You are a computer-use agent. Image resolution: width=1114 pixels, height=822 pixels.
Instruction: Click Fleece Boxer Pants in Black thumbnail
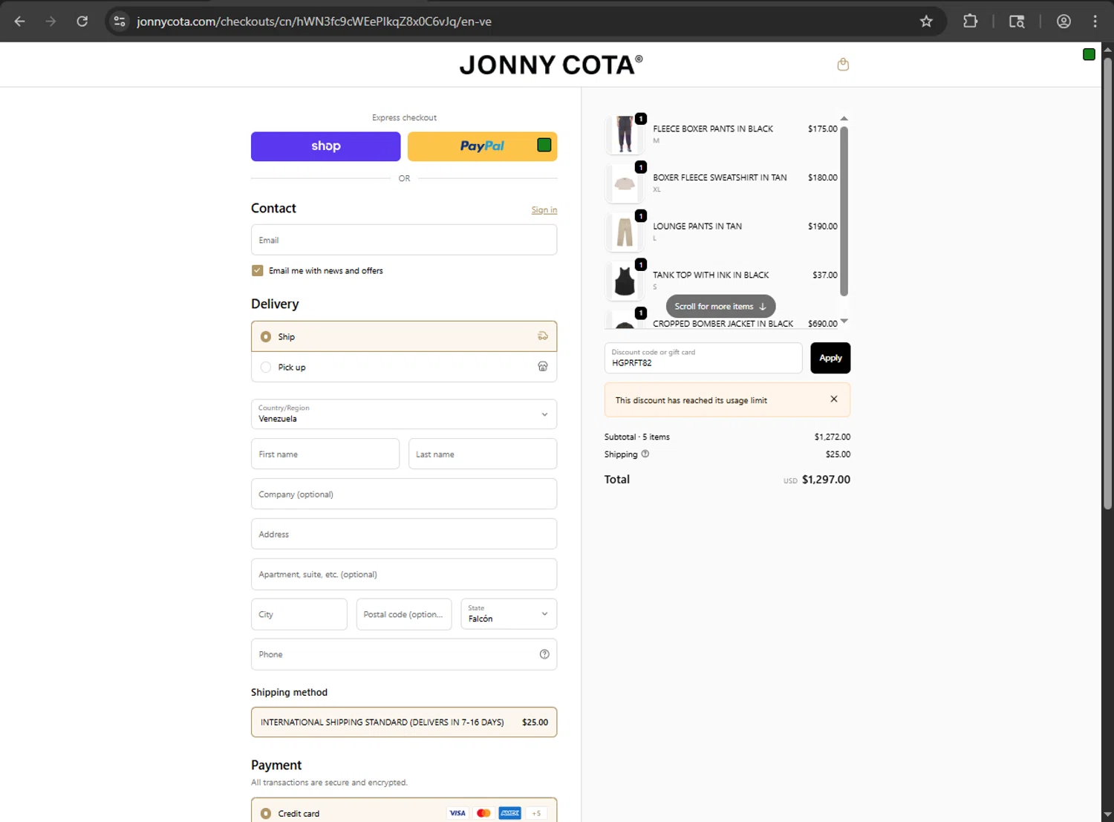point(625,134)
